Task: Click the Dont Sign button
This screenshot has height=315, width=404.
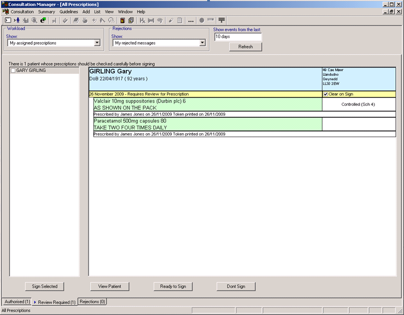Action: [x=233, y=286]
